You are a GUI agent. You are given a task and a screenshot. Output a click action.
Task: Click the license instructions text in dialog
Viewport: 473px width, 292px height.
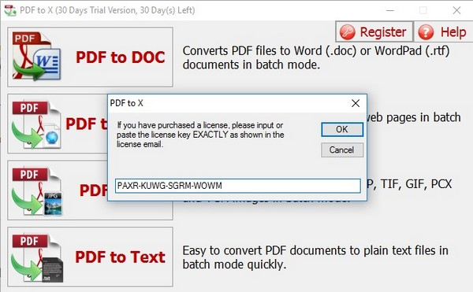200,135
